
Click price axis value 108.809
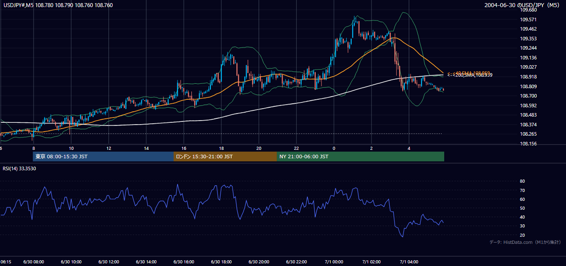528,86
